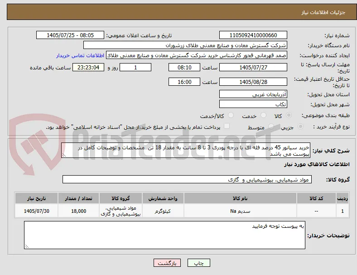Click the validity time field 16:00
Screen dimensions: 357x275
184,82
